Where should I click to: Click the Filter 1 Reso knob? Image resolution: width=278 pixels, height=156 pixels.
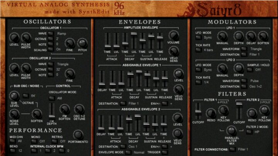tap(211, 113)
